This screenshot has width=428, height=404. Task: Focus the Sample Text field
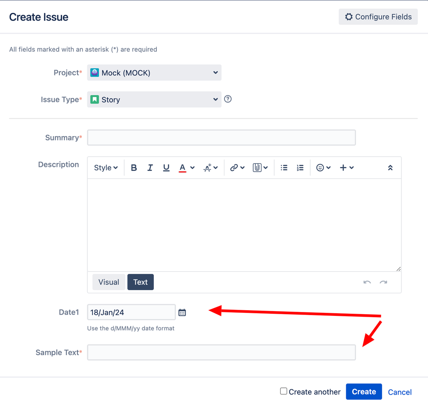click(x=221, y=353)
